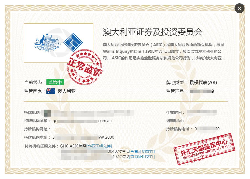The image size is (250, 179).
Task: Open 查看证明文件 link beside 更新2
Action: (x=142, y=157)
